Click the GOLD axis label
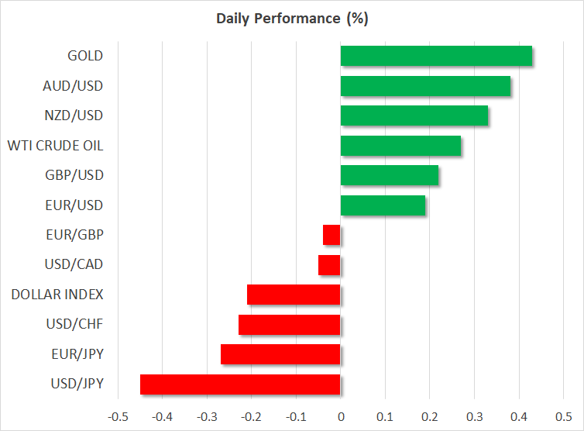This screenshot has height=431, width=584. coord(85,56)
